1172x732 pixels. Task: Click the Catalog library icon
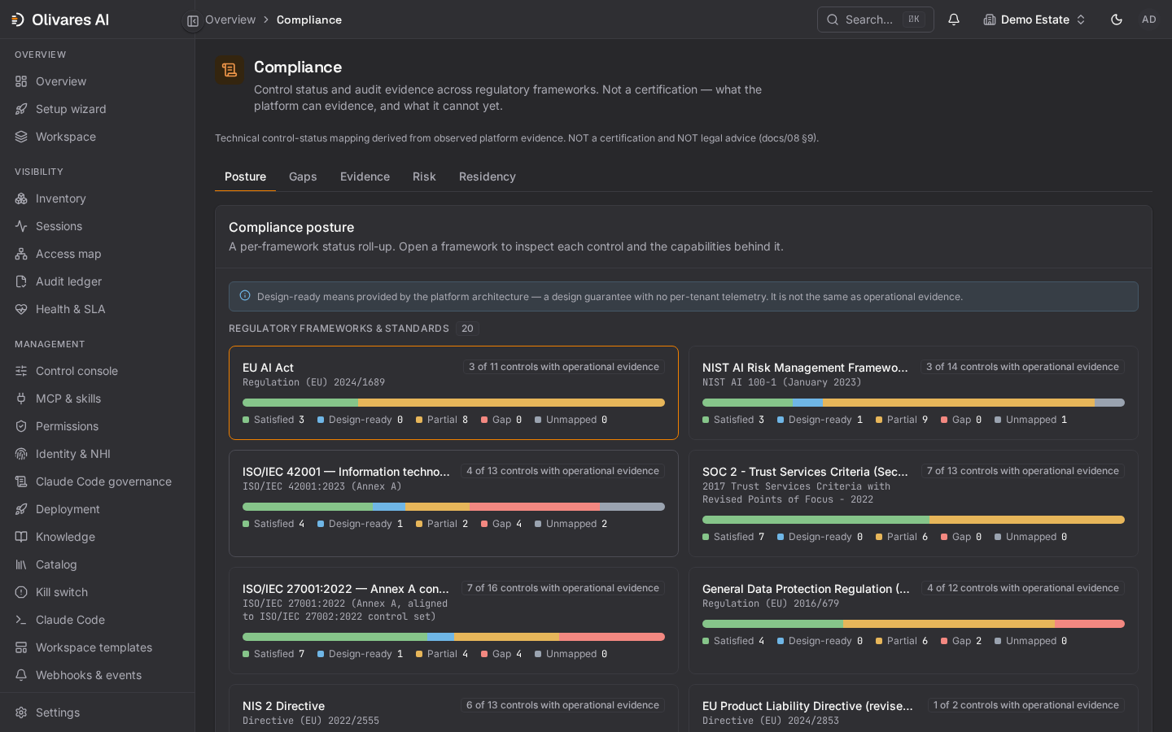21,564
